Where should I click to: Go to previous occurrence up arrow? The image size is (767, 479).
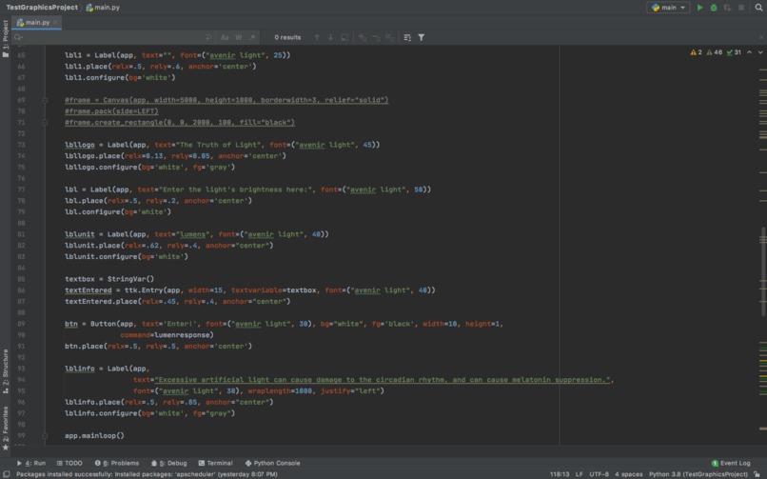click(317, 37)
